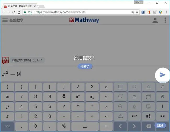Submit the expression with the send arrow
Image resolution: width=170 pixels, height=132 pixels.
click(162, 75)
